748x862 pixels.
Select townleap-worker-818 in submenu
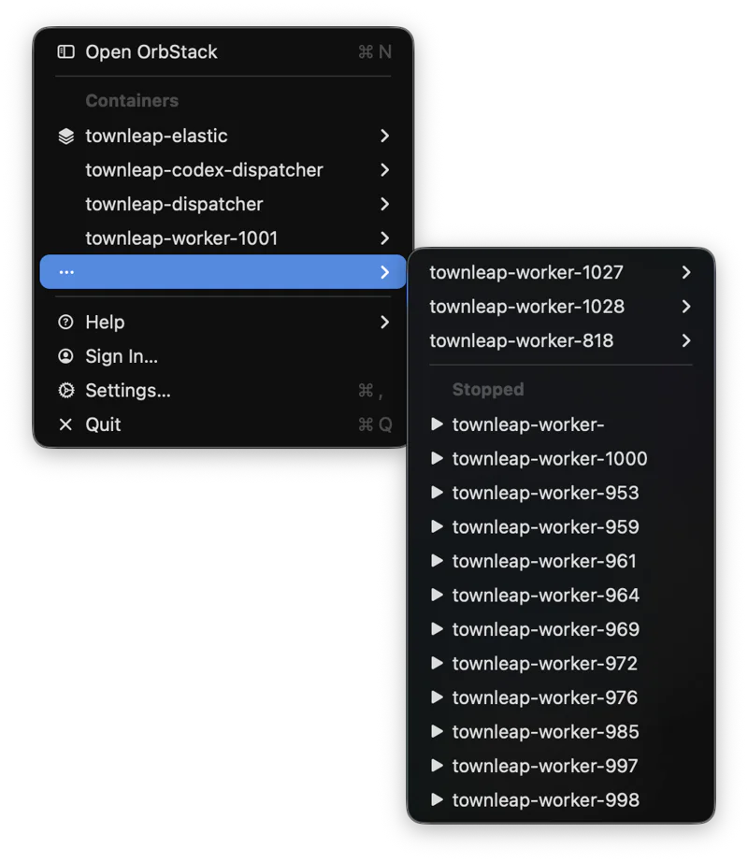pyautogui.click(x=561, y=340)
